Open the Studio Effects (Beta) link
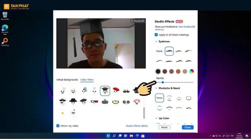The image size is (251, 139). 137,126
